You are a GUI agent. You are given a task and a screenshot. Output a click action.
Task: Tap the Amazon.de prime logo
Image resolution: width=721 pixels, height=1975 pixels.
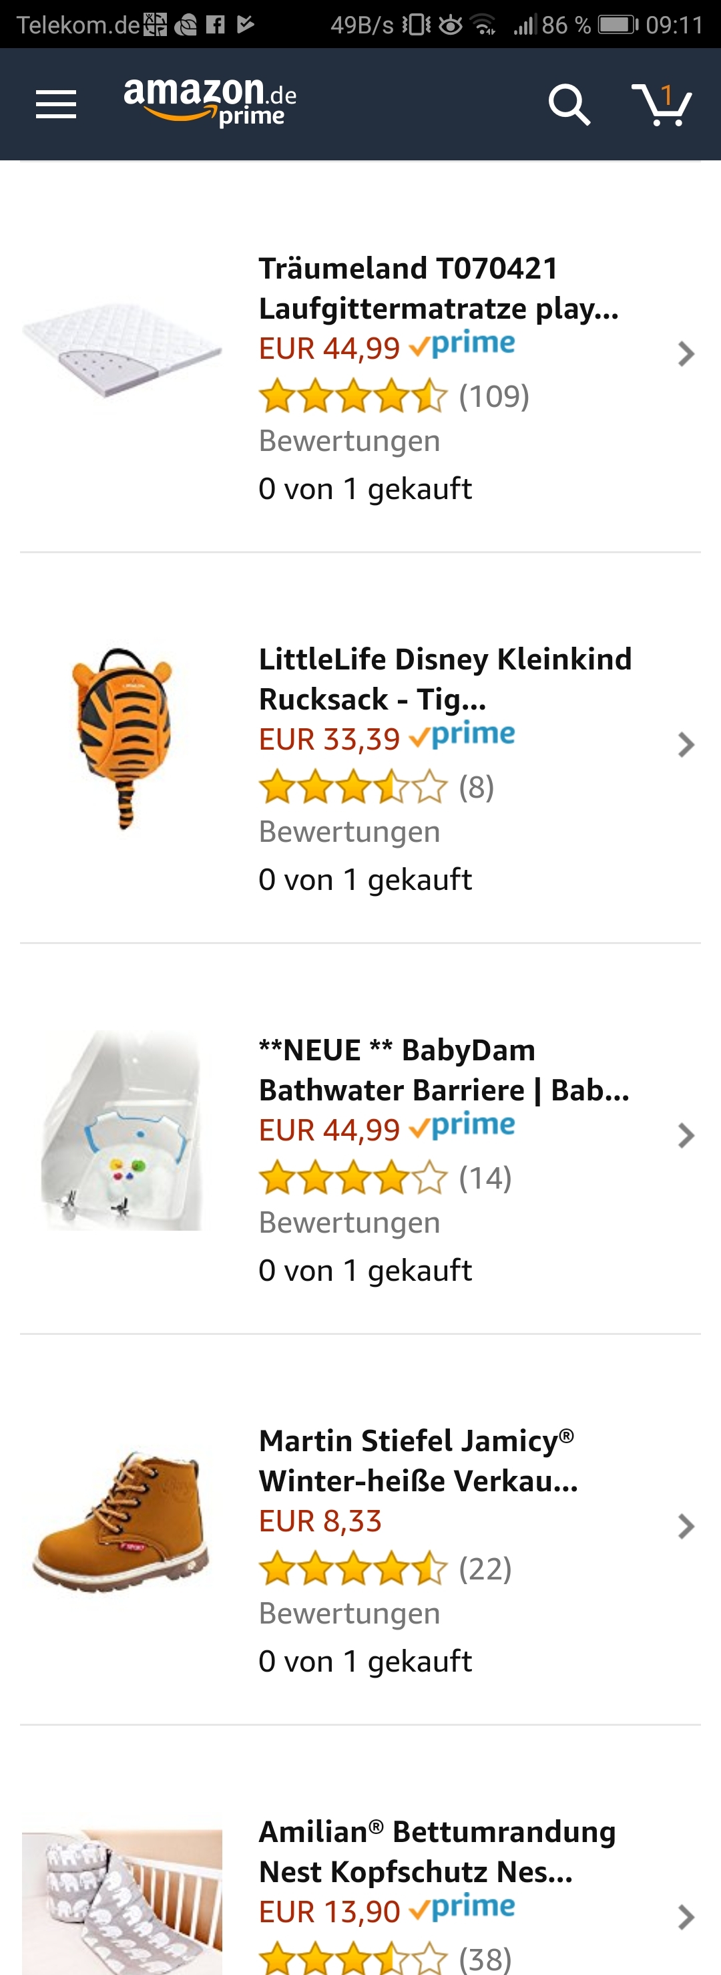(x=210, y=102)
